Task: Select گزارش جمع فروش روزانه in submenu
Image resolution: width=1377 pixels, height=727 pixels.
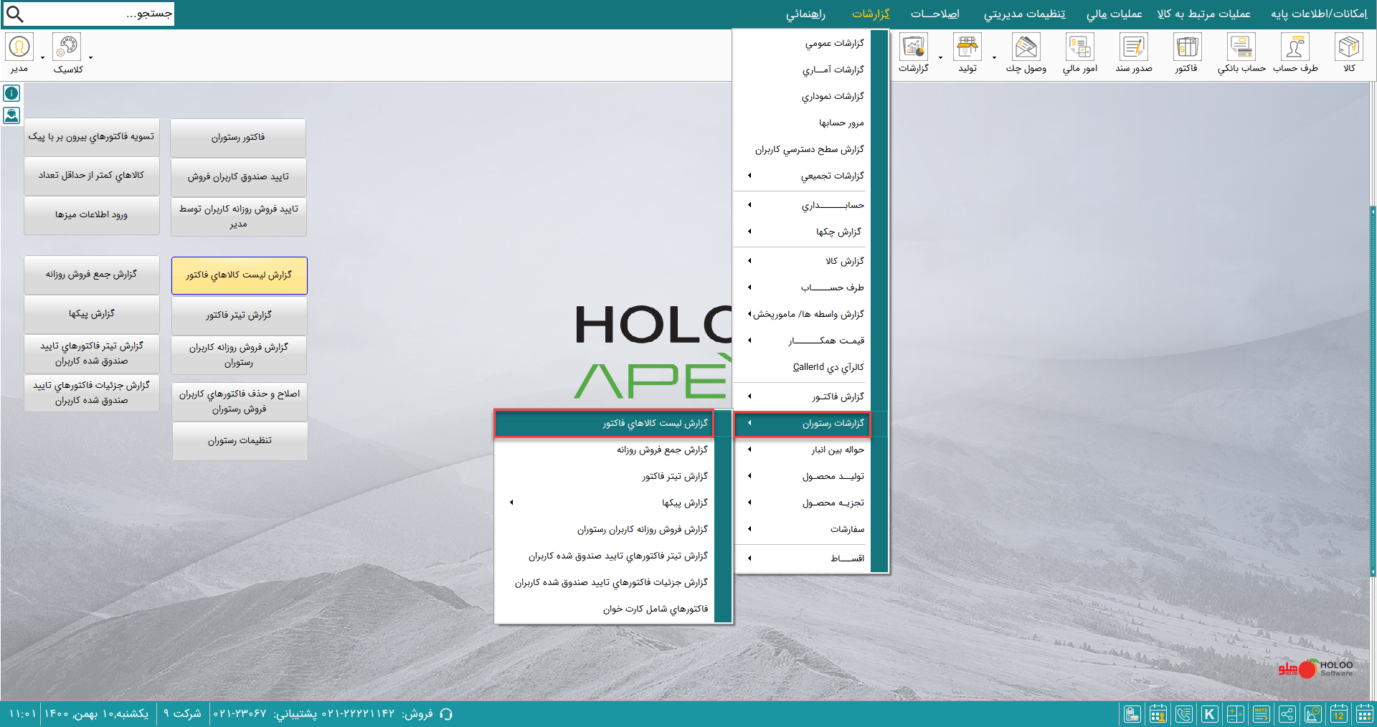Action: [x=604, y=450]
